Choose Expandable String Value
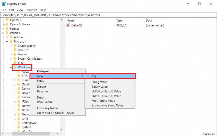 coord(110,106)
